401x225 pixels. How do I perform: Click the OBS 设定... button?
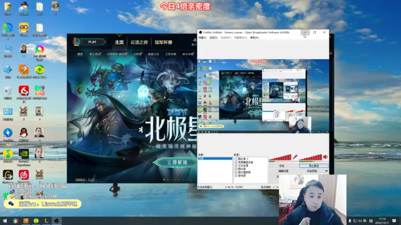coord(283,166)
